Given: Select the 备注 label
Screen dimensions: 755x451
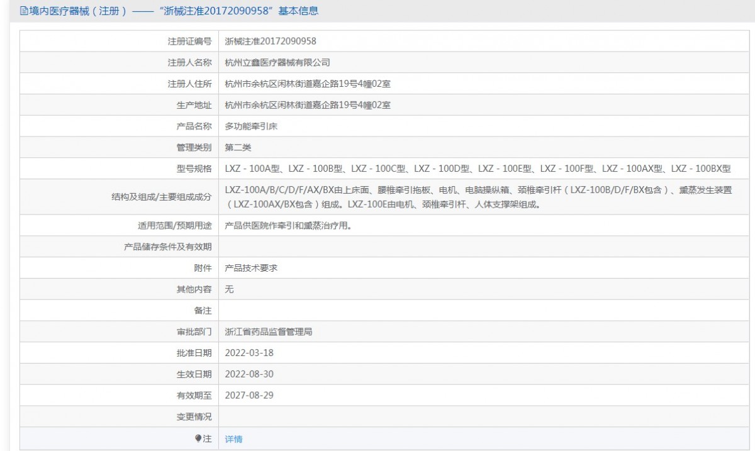Looking at the screenshot, I should [203, 311].
